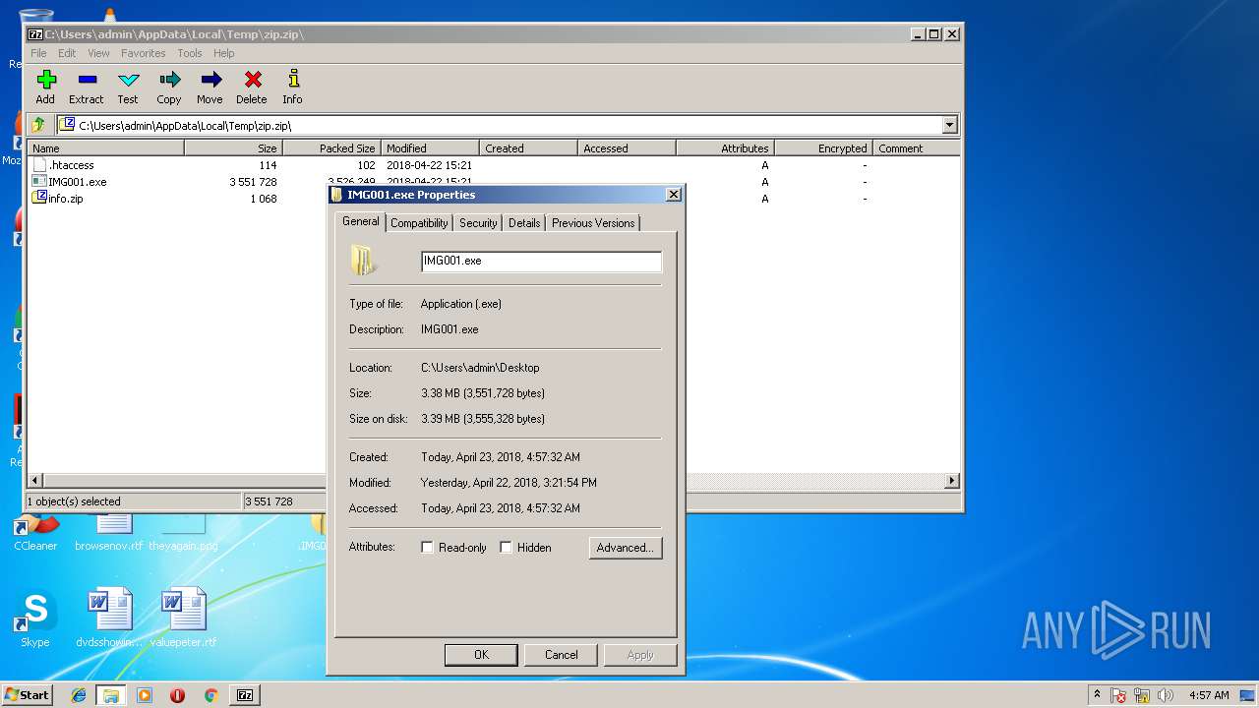Open the Tools menu
The width and height of the screenshot is (1259, 708).
click(190, 53)
